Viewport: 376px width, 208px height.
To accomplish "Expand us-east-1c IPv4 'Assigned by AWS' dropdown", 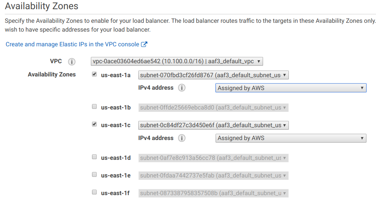I will pos(291,138).
